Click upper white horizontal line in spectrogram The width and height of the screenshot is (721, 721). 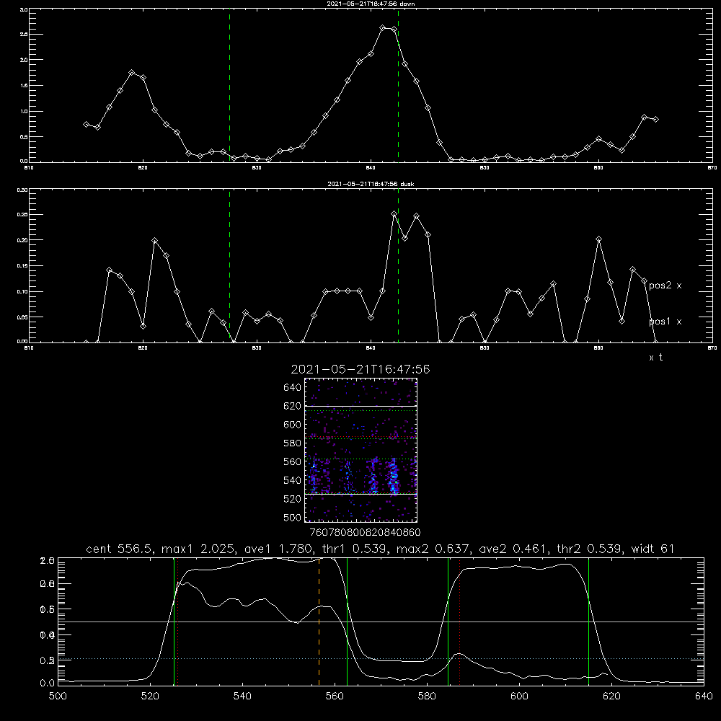click(360, 406)
